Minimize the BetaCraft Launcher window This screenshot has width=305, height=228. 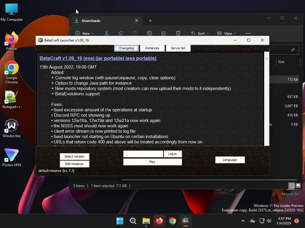[235, 40]
